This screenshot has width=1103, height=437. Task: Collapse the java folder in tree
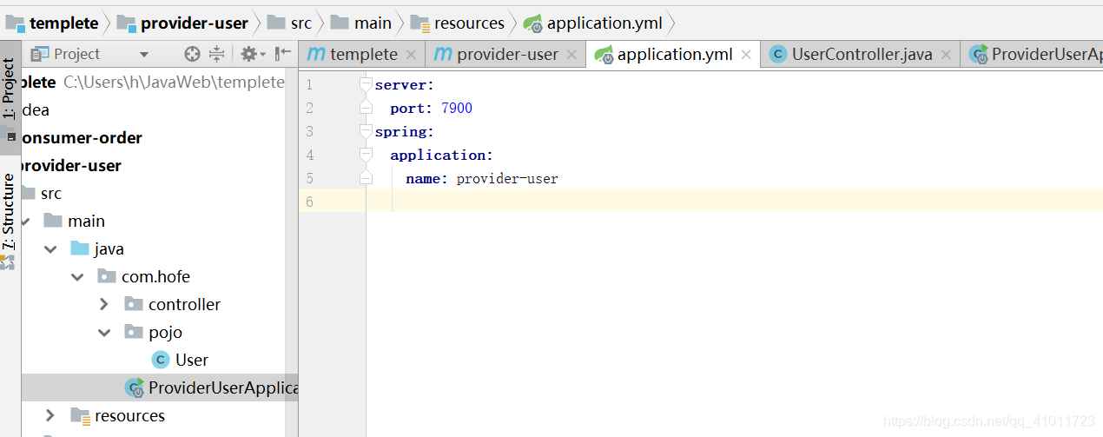tap(51, 249)
